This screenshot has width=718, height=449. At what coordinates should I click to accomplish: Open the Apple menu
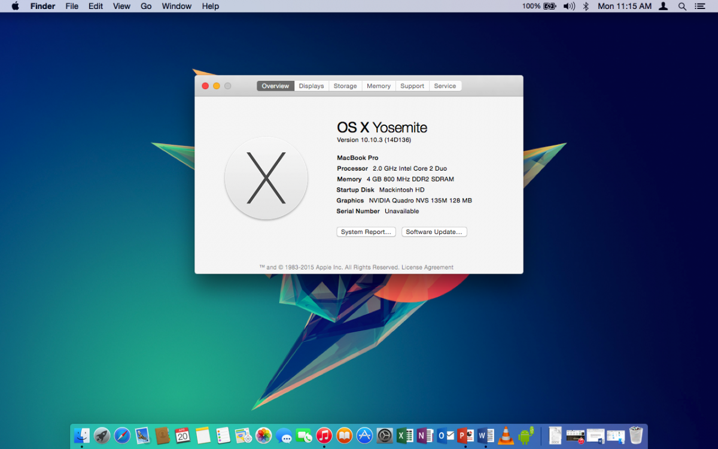(15, 6)
